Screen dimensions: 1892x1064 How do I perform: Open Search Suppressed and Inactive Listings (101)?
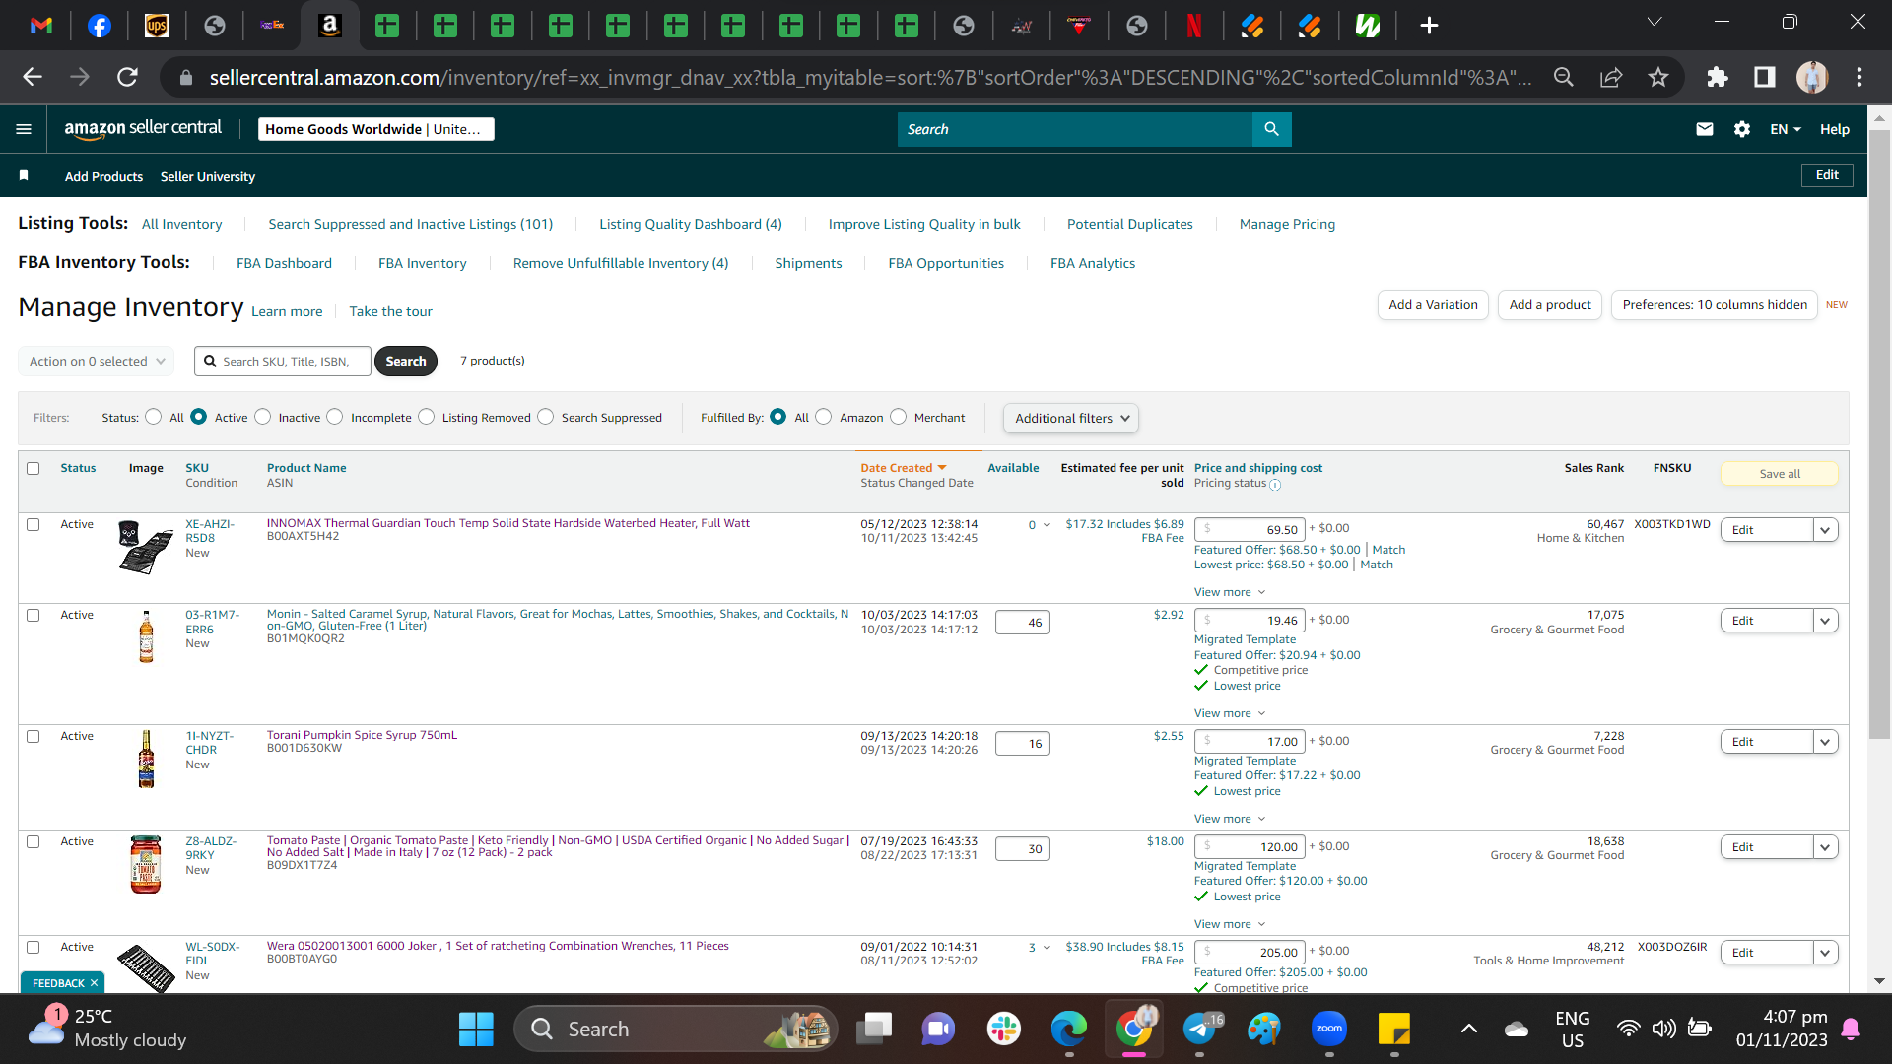pos(411,224)
